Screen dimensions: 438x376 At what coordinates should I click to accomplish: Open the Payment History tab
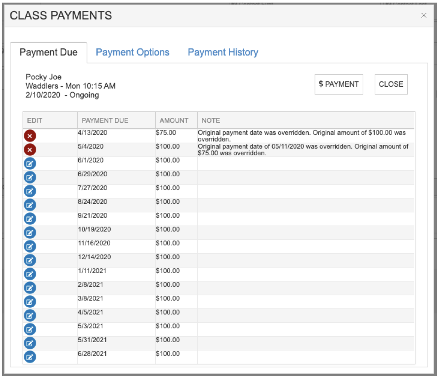point(223,52)
